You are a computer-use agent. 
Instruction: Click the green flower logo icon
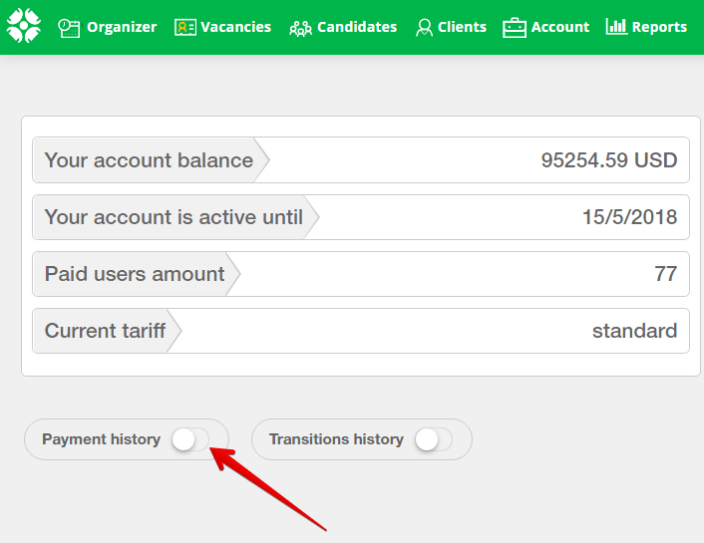pyautogui.click(x=24, y=26)
